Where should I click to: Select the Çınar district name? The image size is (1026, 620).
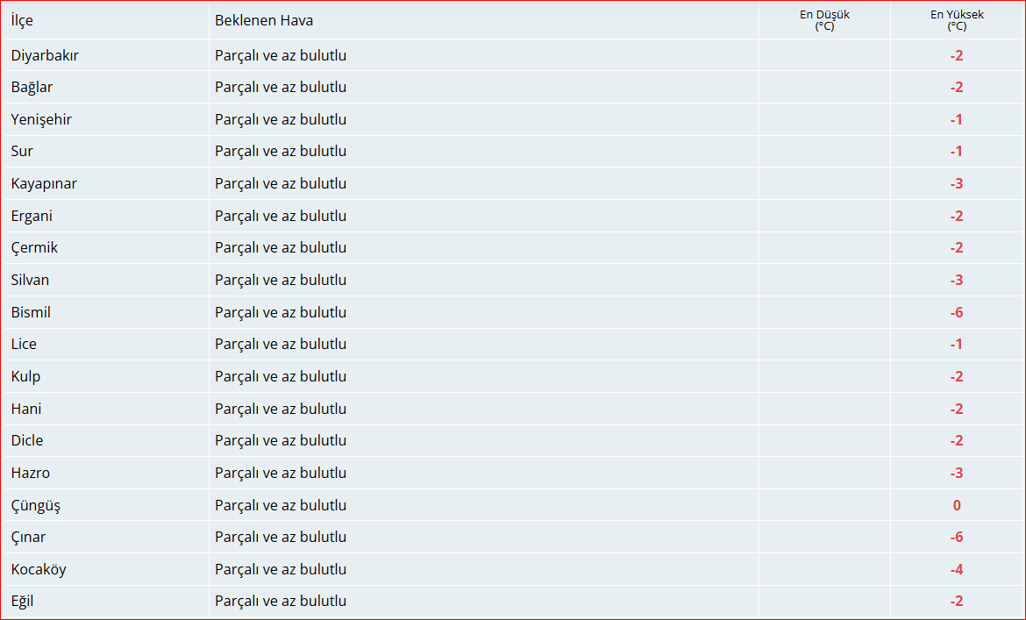tap(28, 538)
